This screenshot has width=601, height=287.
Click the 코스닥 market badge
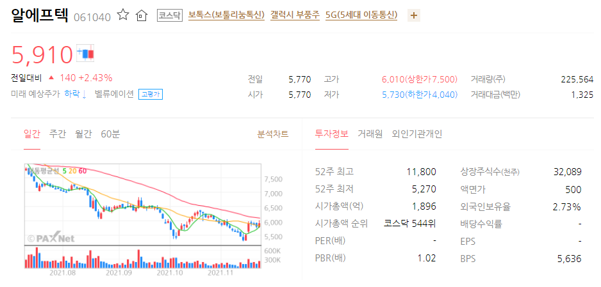170,16
